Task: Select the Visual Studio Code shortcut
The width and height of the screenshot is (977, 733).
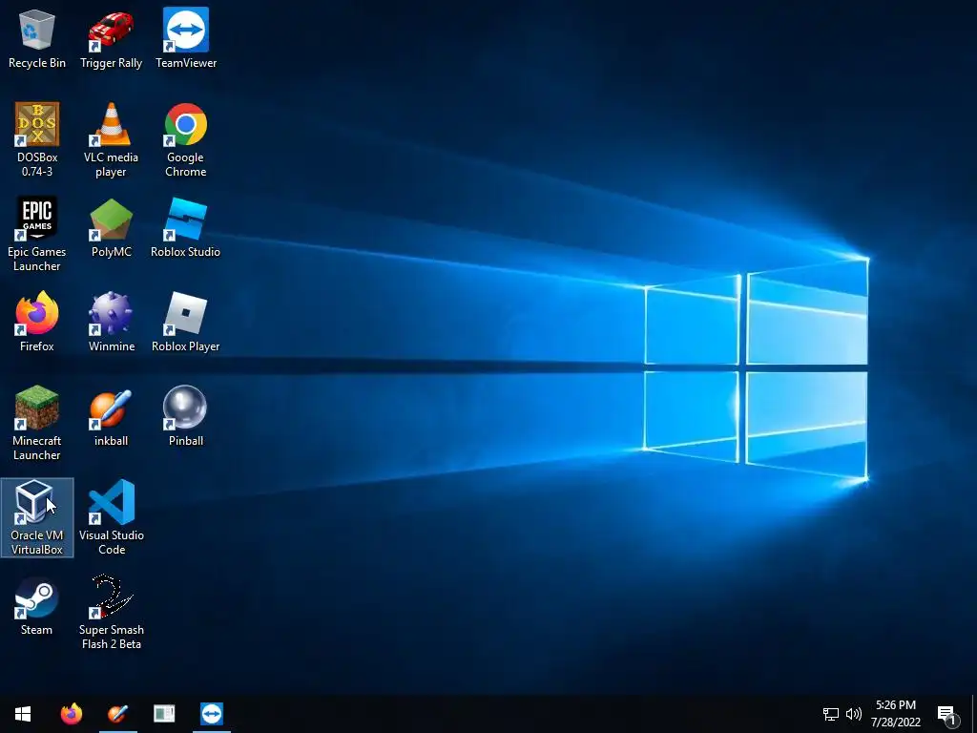Action: click(111, 518)
